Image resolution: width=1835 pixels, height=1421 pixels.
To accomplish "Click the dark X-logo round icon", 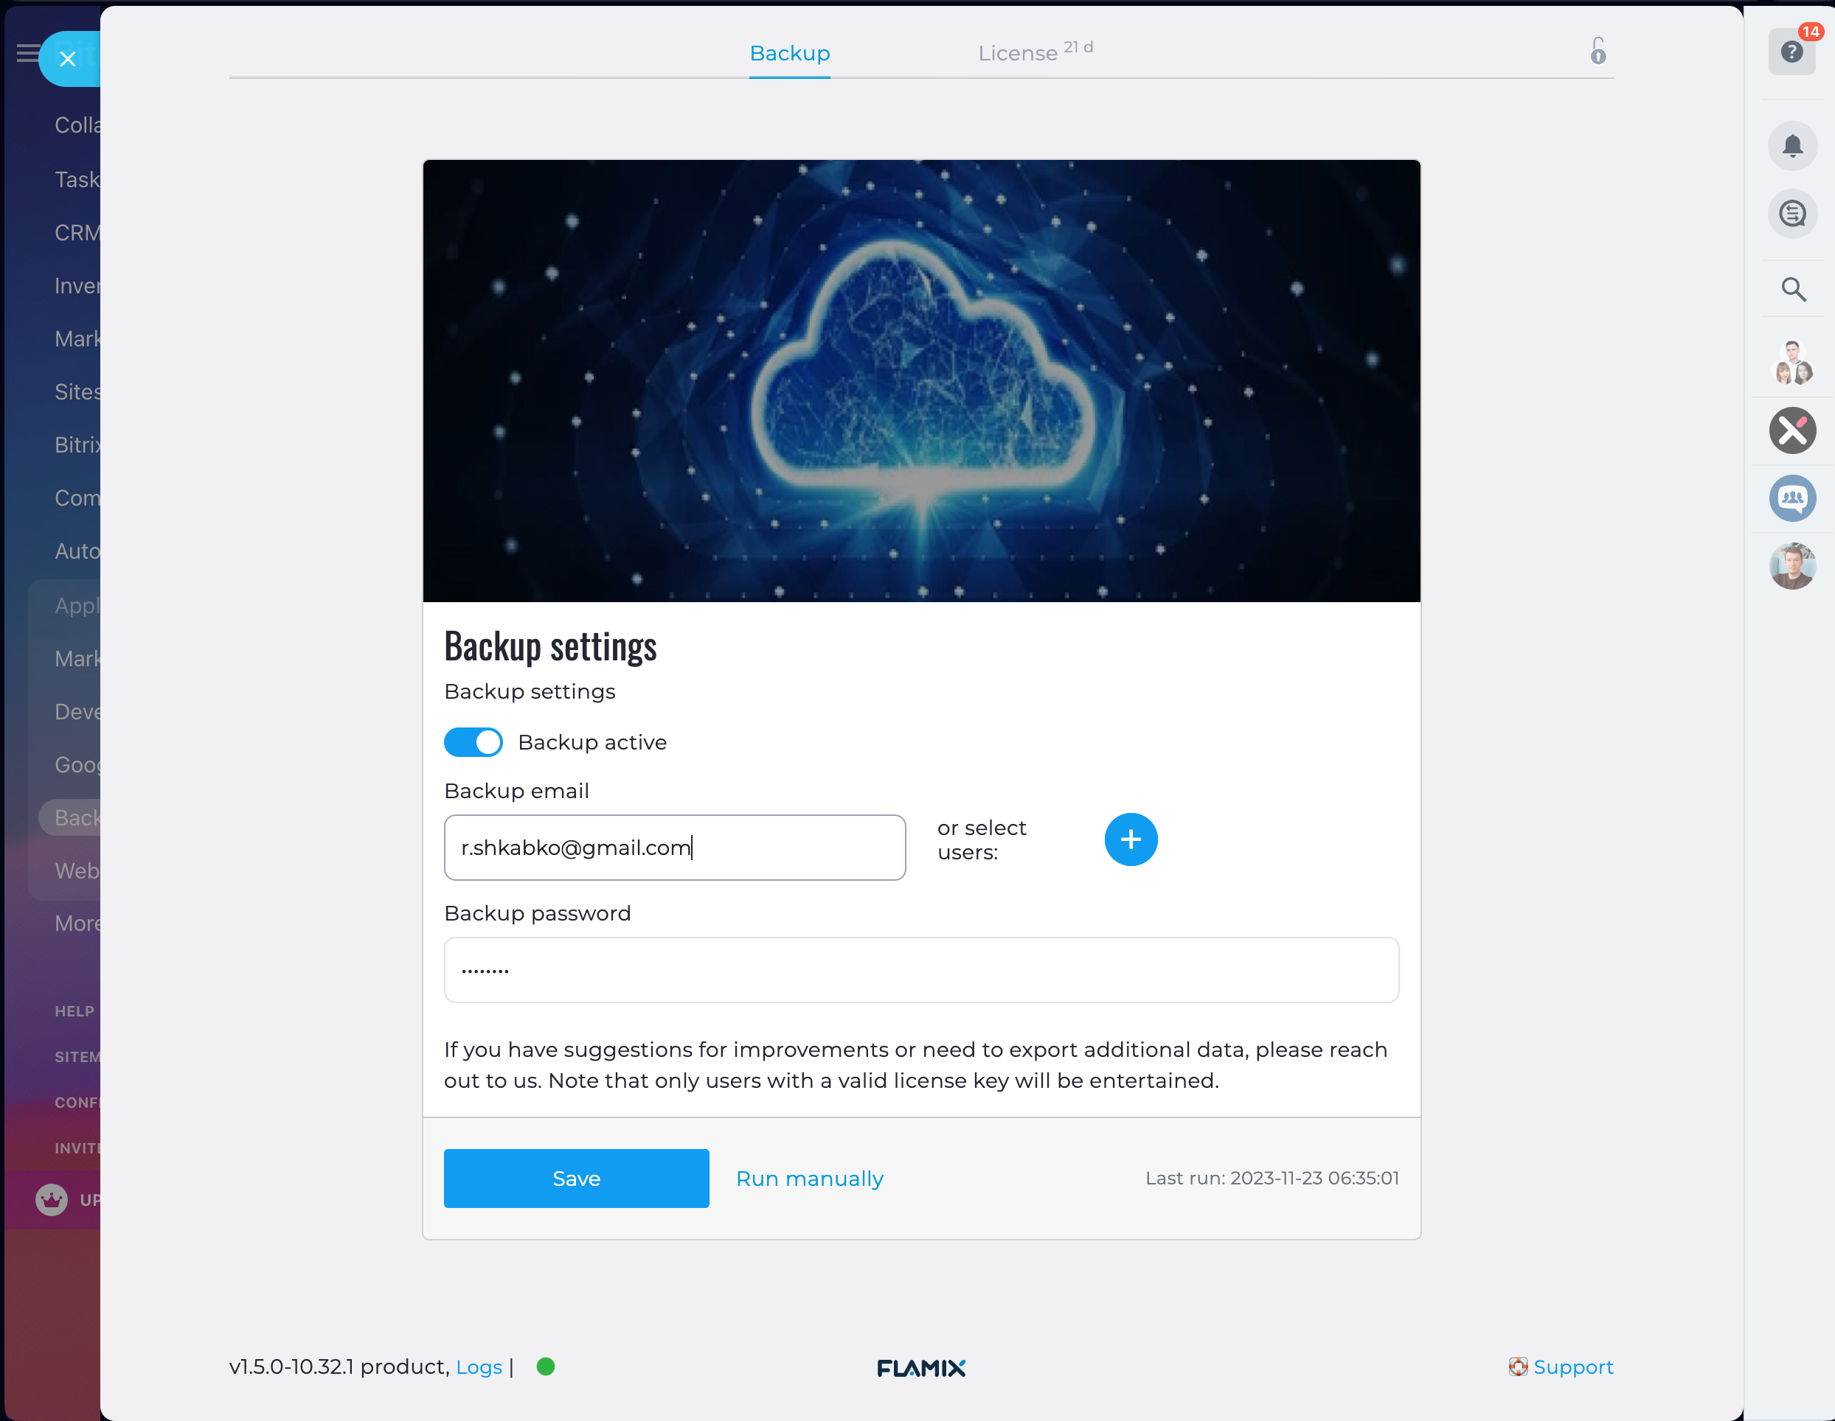I will coord(1792,431).
